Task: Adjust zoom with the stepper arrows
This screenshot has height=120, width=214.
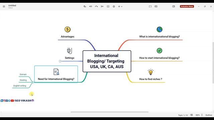Action: [202, 115]
